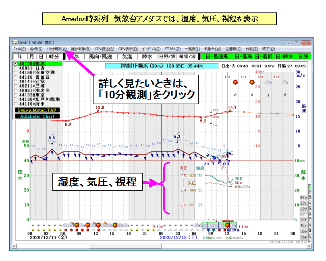Open the ガイダンス(G) menu
326x261 pixels.
(152, 49)
